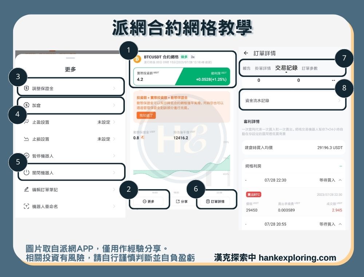Image resolution: width=364 pixels, height=277 pixels.
Task: Open 機器人重命名 menu entry
Action: 70,206
